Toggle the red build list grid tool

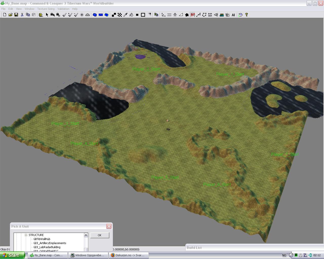click(x=193, y=15)
